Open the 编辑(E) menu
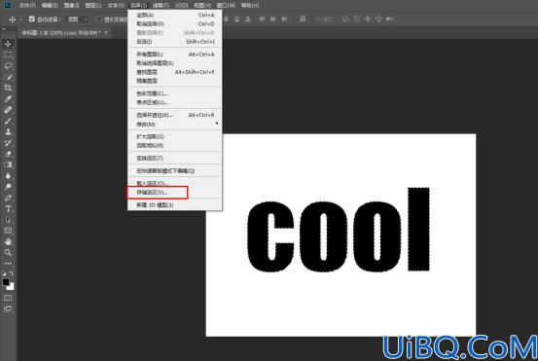The width and height of the screenshot is (538, 361). click(50, 5)
